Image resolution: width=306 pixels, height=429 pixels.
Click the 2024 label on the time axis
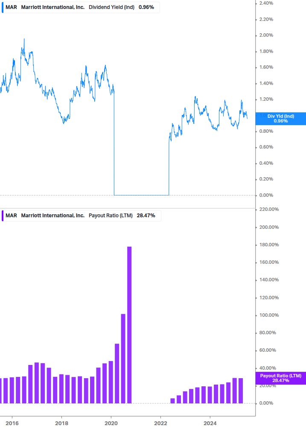click(x=210, y=423)
